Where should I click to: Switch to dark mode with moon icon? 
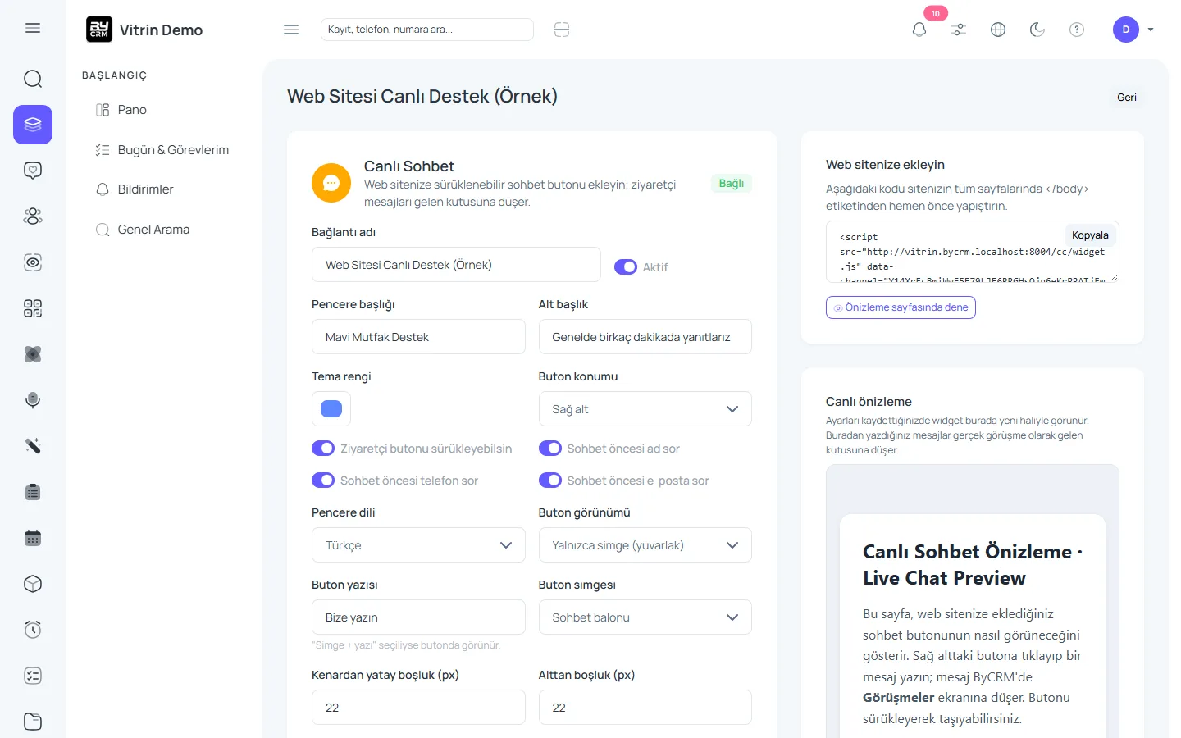[1037, 30]
